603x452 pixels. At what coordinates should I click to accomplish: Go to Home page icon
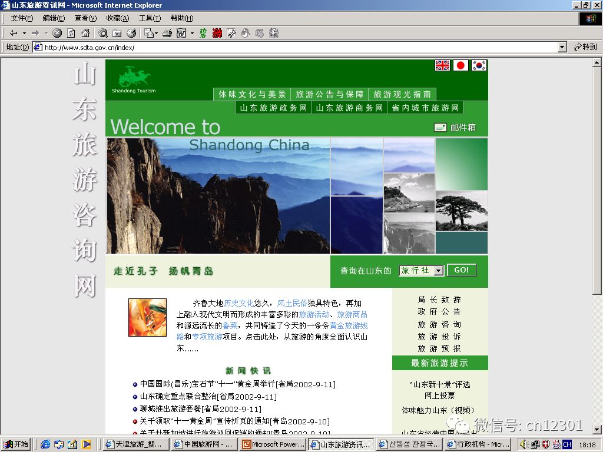pyautogui.click(x=85, y=33)
